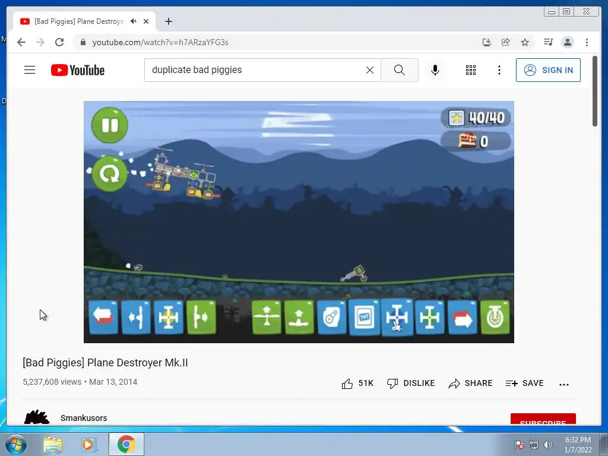Click the 40/40 star counter in video
This screenshot has height=456, width=608.
coord(476,118)
